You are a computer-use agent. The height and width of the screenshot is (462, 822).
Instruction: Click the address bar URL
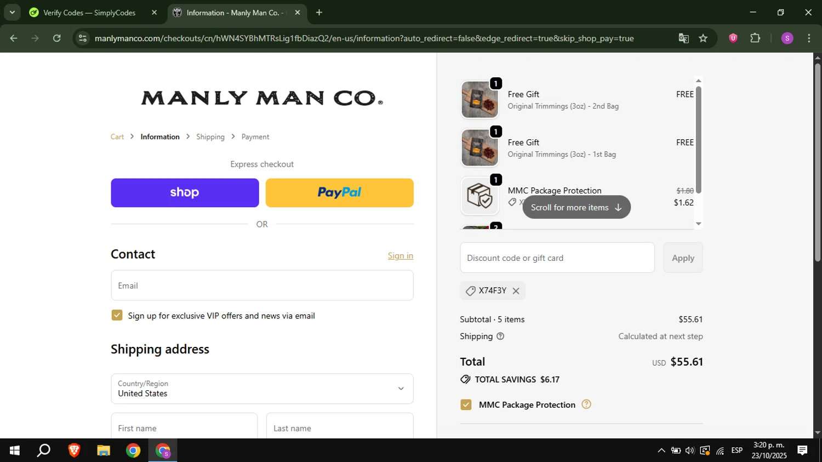(x=364, y=38)
